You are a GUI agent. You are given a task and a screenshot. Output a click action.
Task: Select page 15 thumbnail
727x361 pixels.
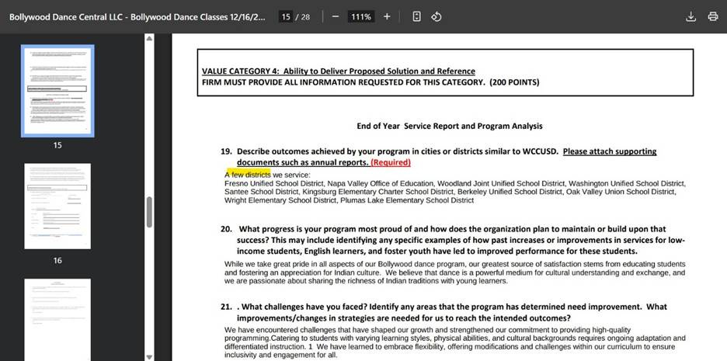pyautogui.click(x=57, y=91)
